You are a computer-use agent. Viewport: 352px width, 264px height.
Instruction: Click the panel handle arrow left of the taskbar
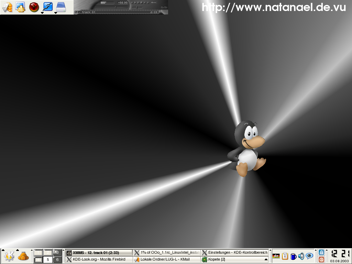pyautogui.click(x=63, y=250)
